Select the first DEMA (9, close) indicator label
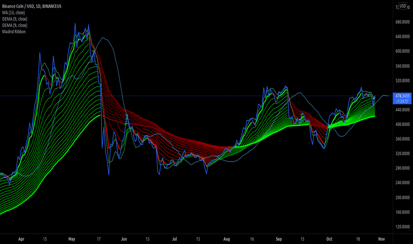Viewport: 413px width, 244px height. (15, 19)
